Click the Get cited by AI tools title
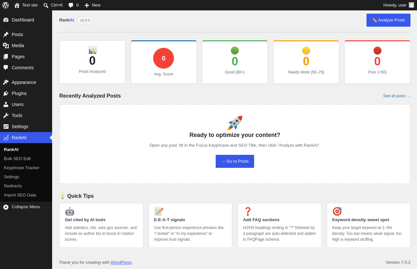Viewport: 417px width, 269px height. coord(85,220)
